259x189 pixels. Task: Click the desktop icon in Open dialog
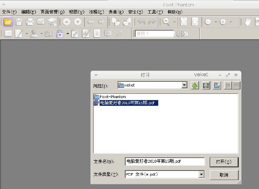tap(206, 85)
